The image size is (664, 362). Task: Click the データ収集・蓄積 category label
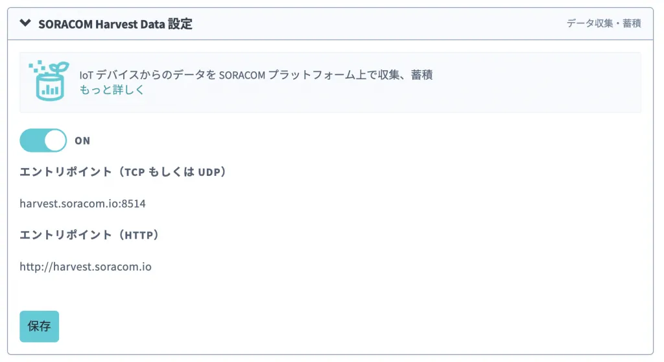pos(604,24)
